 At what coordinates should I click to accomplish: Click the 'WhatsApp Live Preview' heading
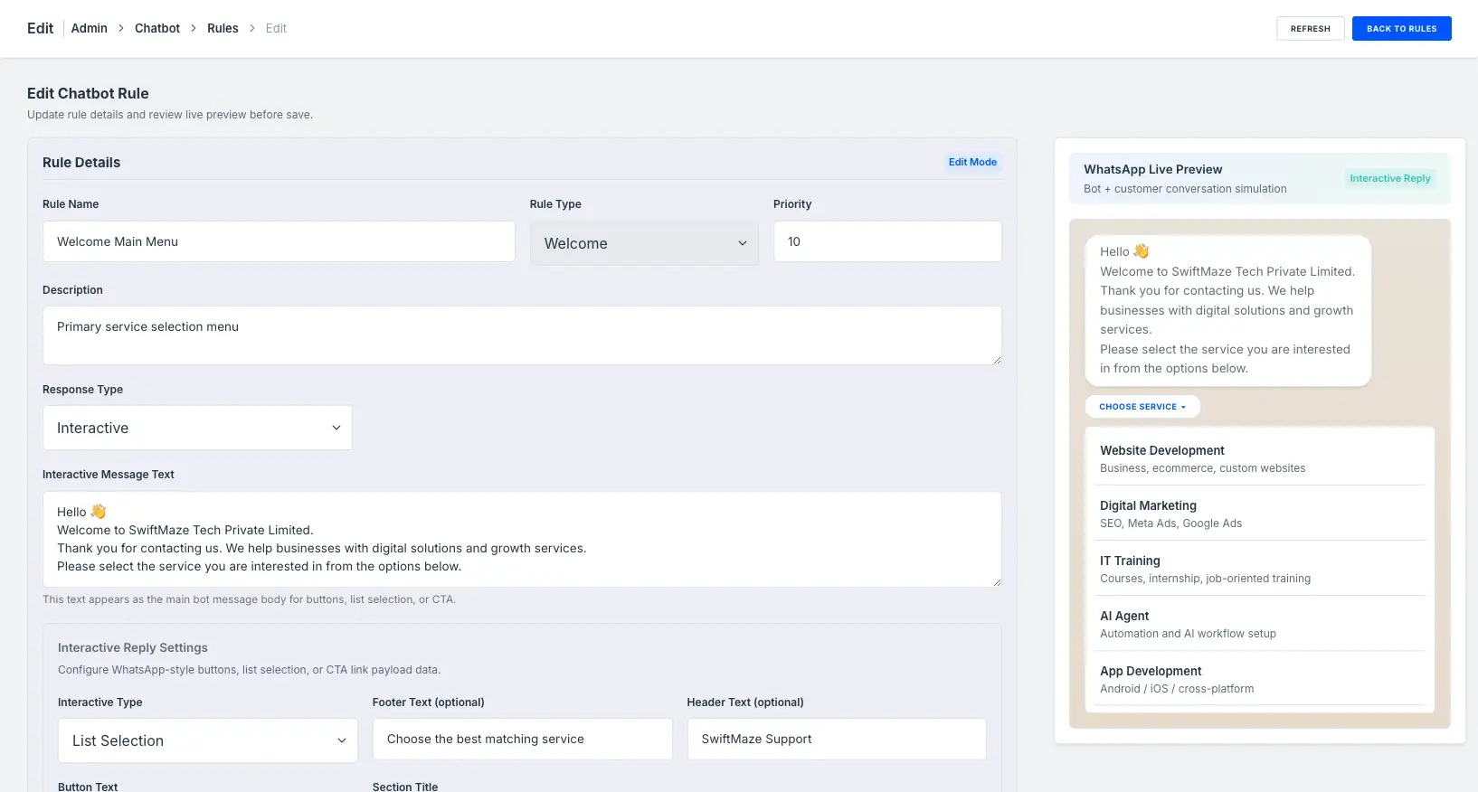[x=1153, y=169]
